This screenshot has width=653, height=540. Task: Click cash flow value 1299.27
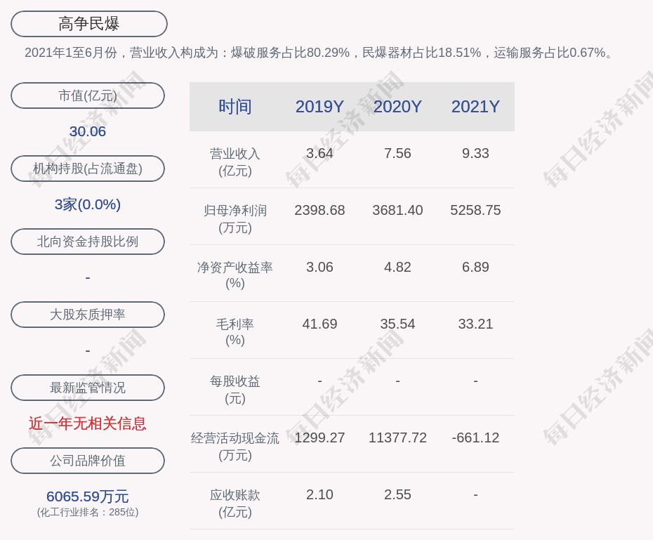coord(319,437)
